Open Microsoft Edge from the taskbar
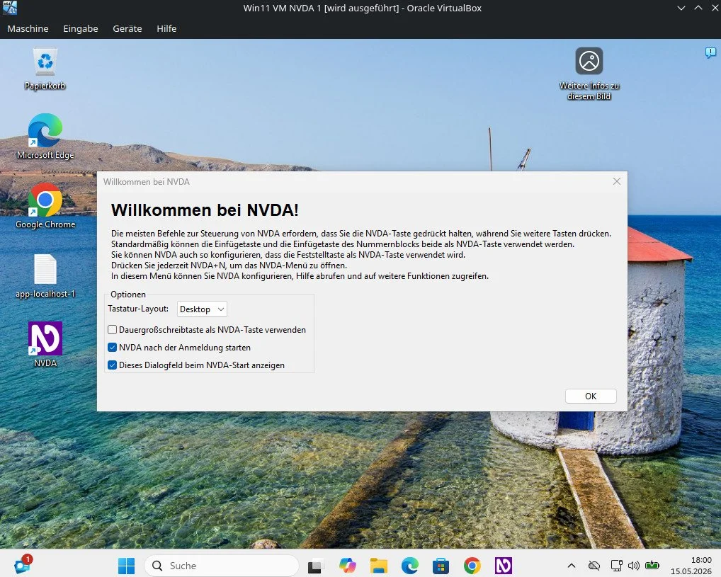The width and height of the screenshot is (721, 577). (409, 566)
